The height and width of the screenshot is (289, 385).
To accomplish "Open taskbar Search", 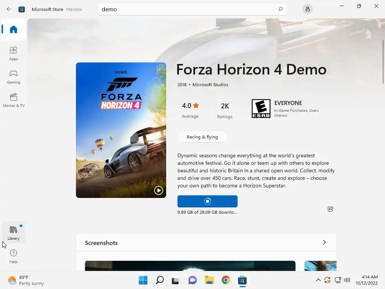I will tap(159, 280).
